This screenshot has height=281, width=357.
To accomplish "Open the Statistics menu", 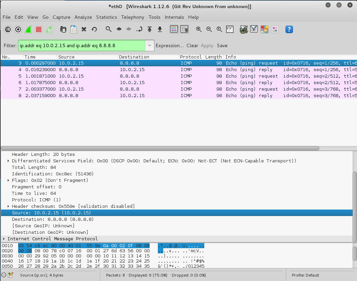I will [x=106, y=17].
